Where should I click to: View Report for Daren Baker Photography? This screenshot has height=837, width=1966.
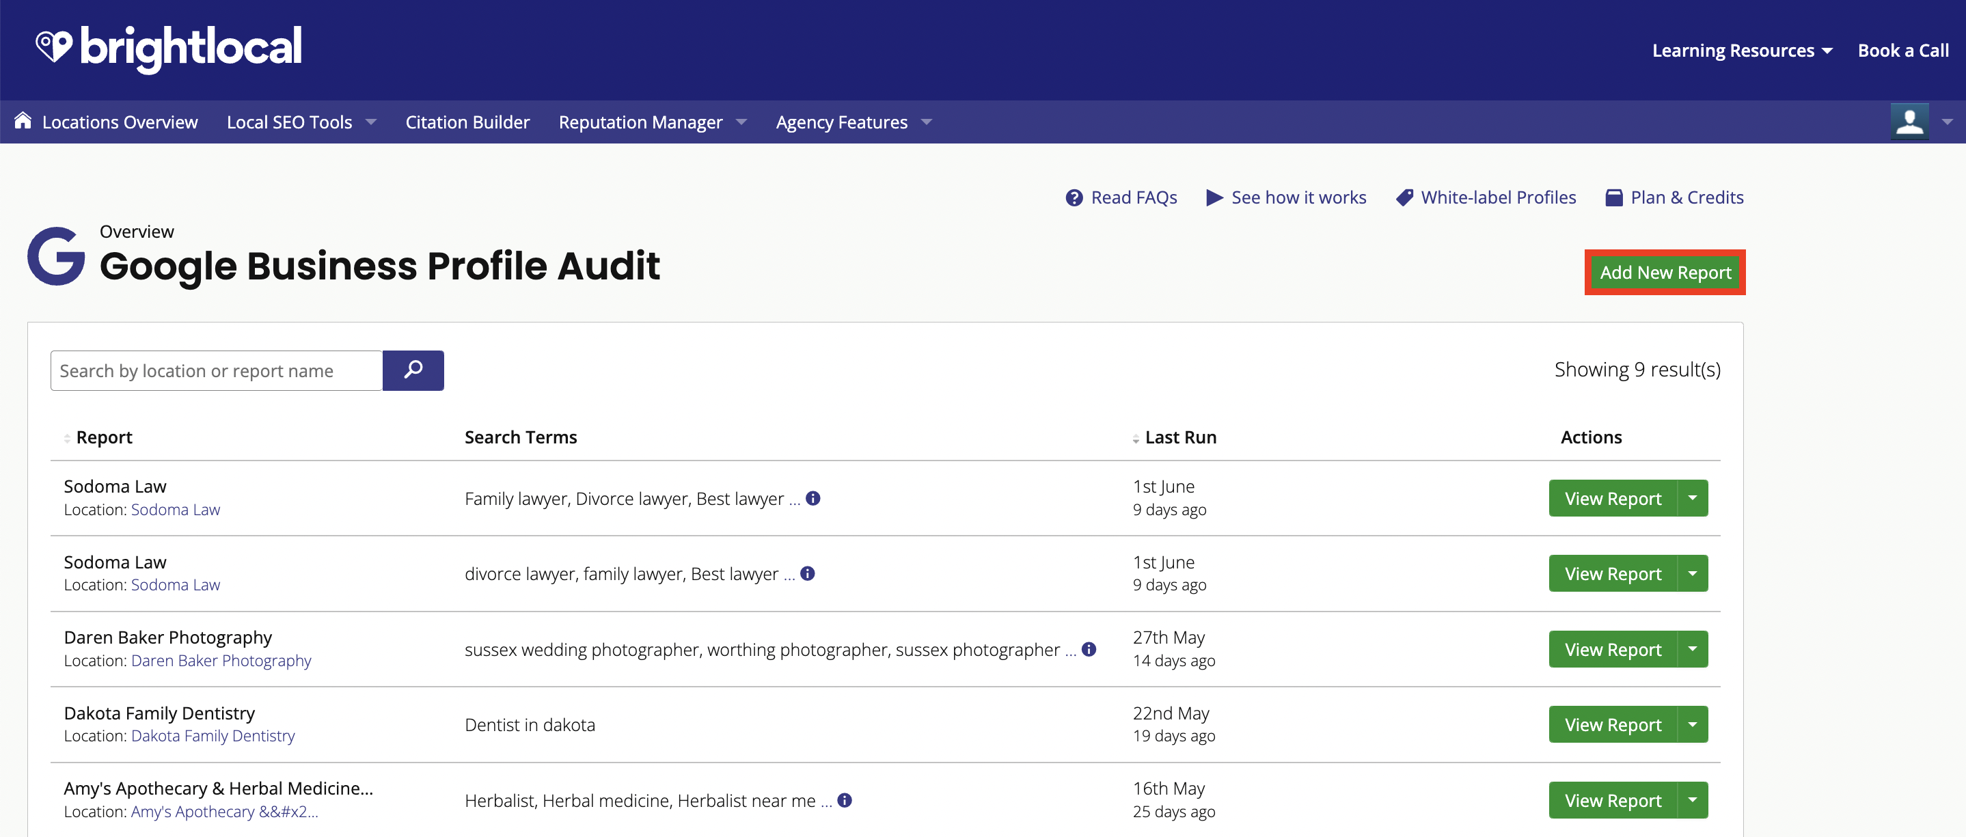1613,649
